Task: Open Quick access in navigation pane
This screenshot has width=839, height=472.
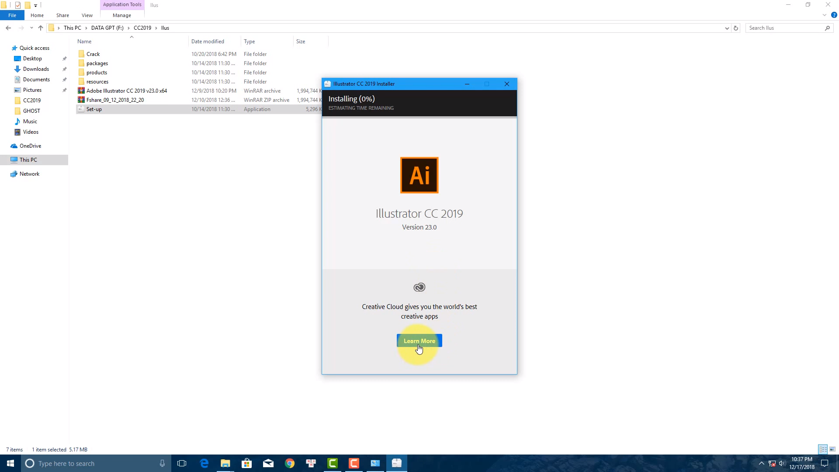Action: [x=34, y=48]
